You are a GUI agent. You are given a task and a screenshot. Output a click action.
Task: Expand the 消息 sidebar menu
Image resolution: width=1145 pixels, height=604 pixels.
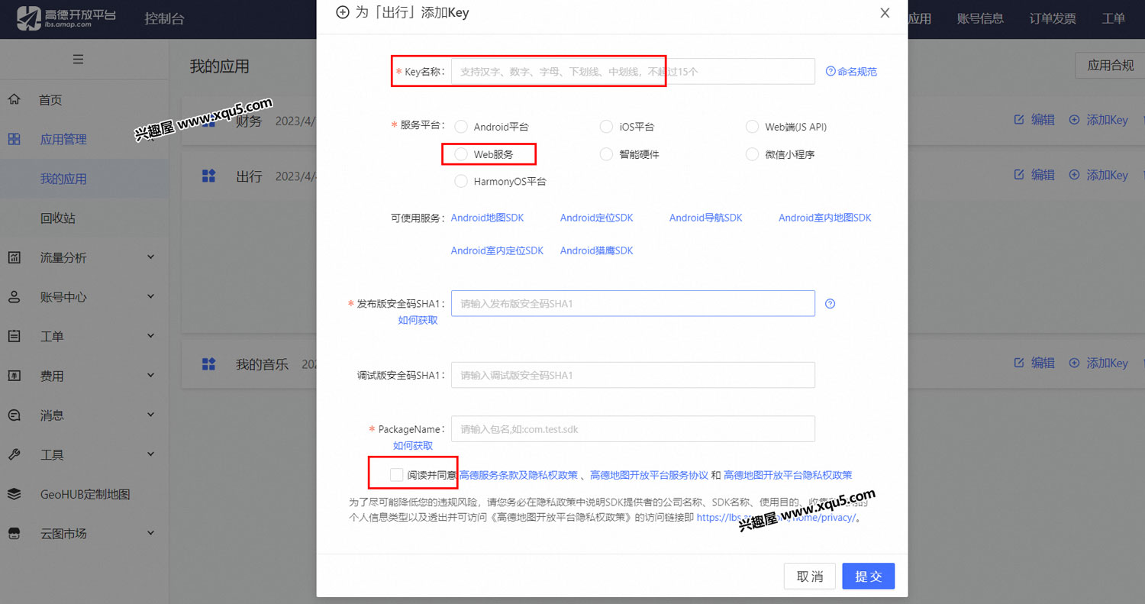150,415
